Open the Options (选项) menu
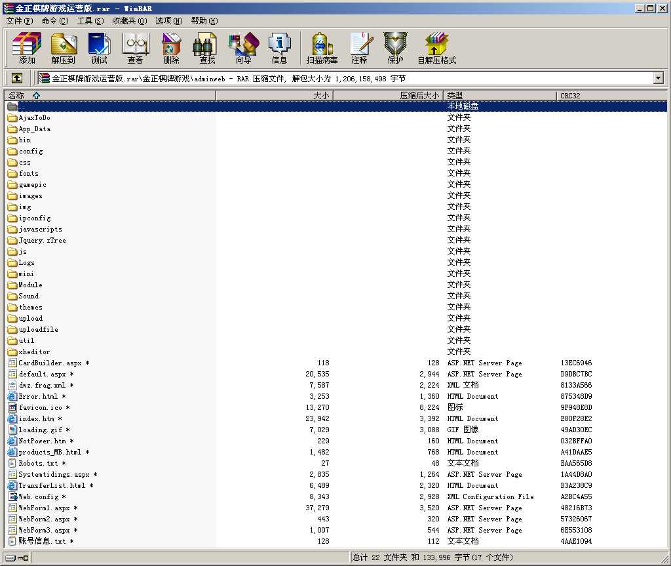The width and height of the screenshot is (671, 566). pos(169,21)
